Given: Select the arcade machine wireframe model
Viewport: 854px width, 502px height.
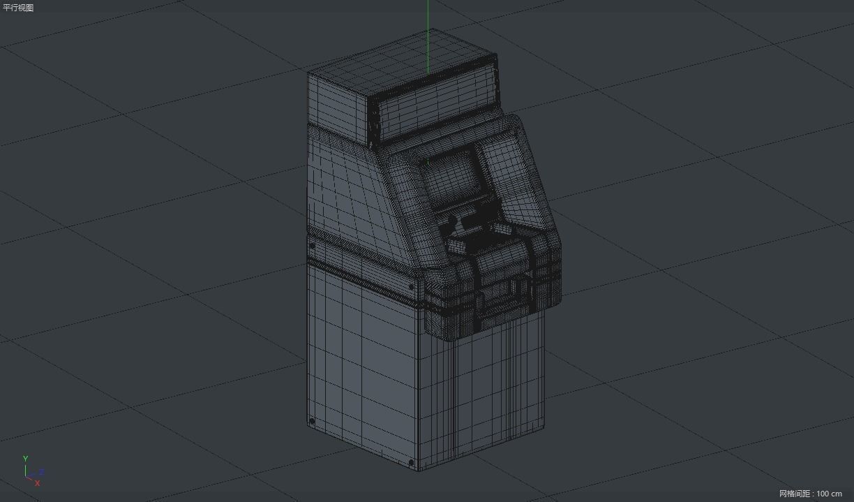Looking at the screenshot, I should click(x=433, y=251).
